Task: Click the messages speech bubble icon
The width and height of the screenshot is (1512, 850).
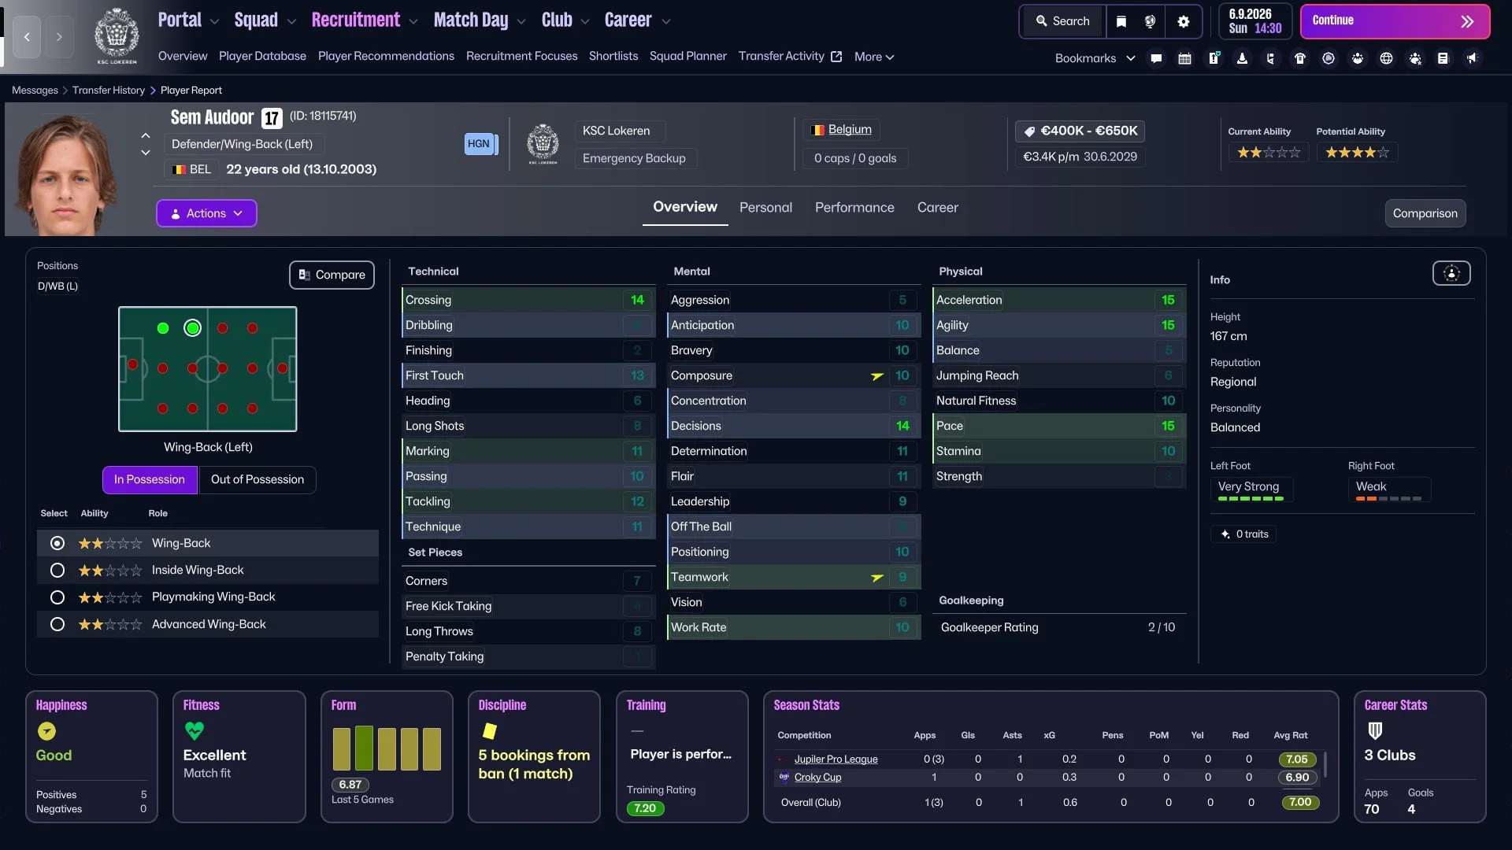Action: (1156, 58)
